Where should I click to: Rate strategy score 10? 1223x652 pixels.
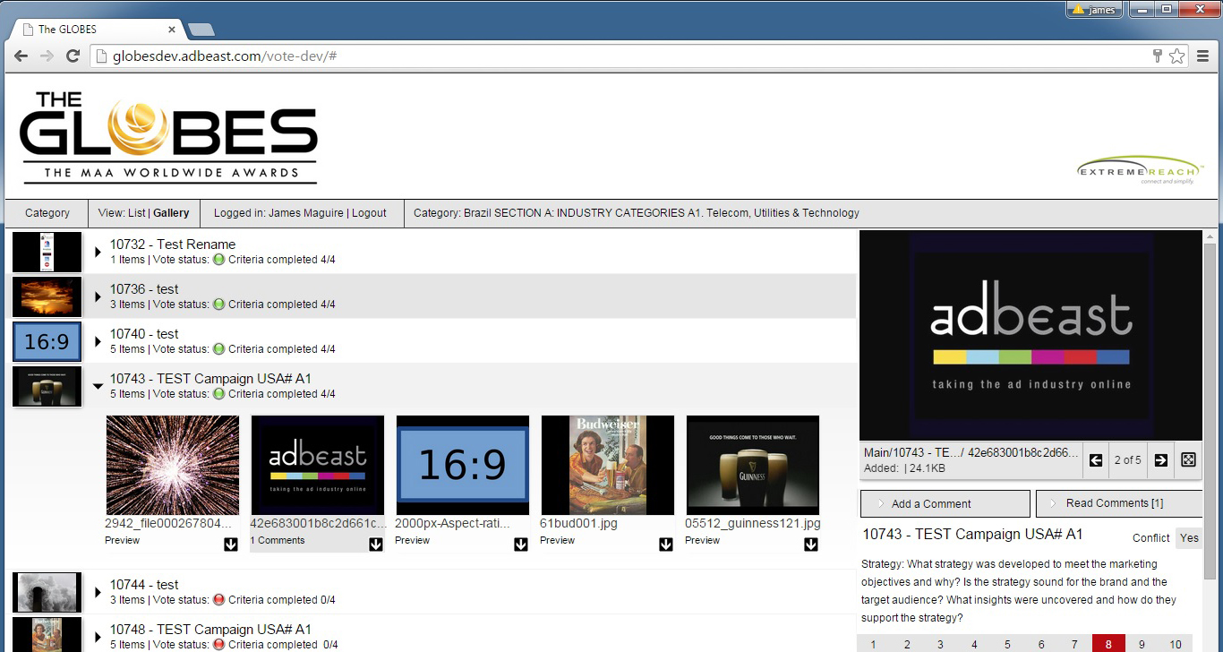coord(1176,644)
